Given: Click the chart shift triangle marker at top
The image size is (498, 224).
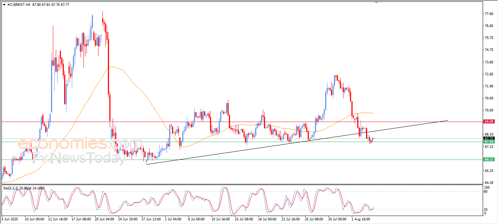Looking at the screenshot, I should point(377,3).
